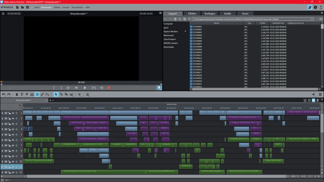Screen dimensions: 324x182
Task: Toggle the magnet snapping mode button
Action: pyautogui.click(x=37, y=94)
